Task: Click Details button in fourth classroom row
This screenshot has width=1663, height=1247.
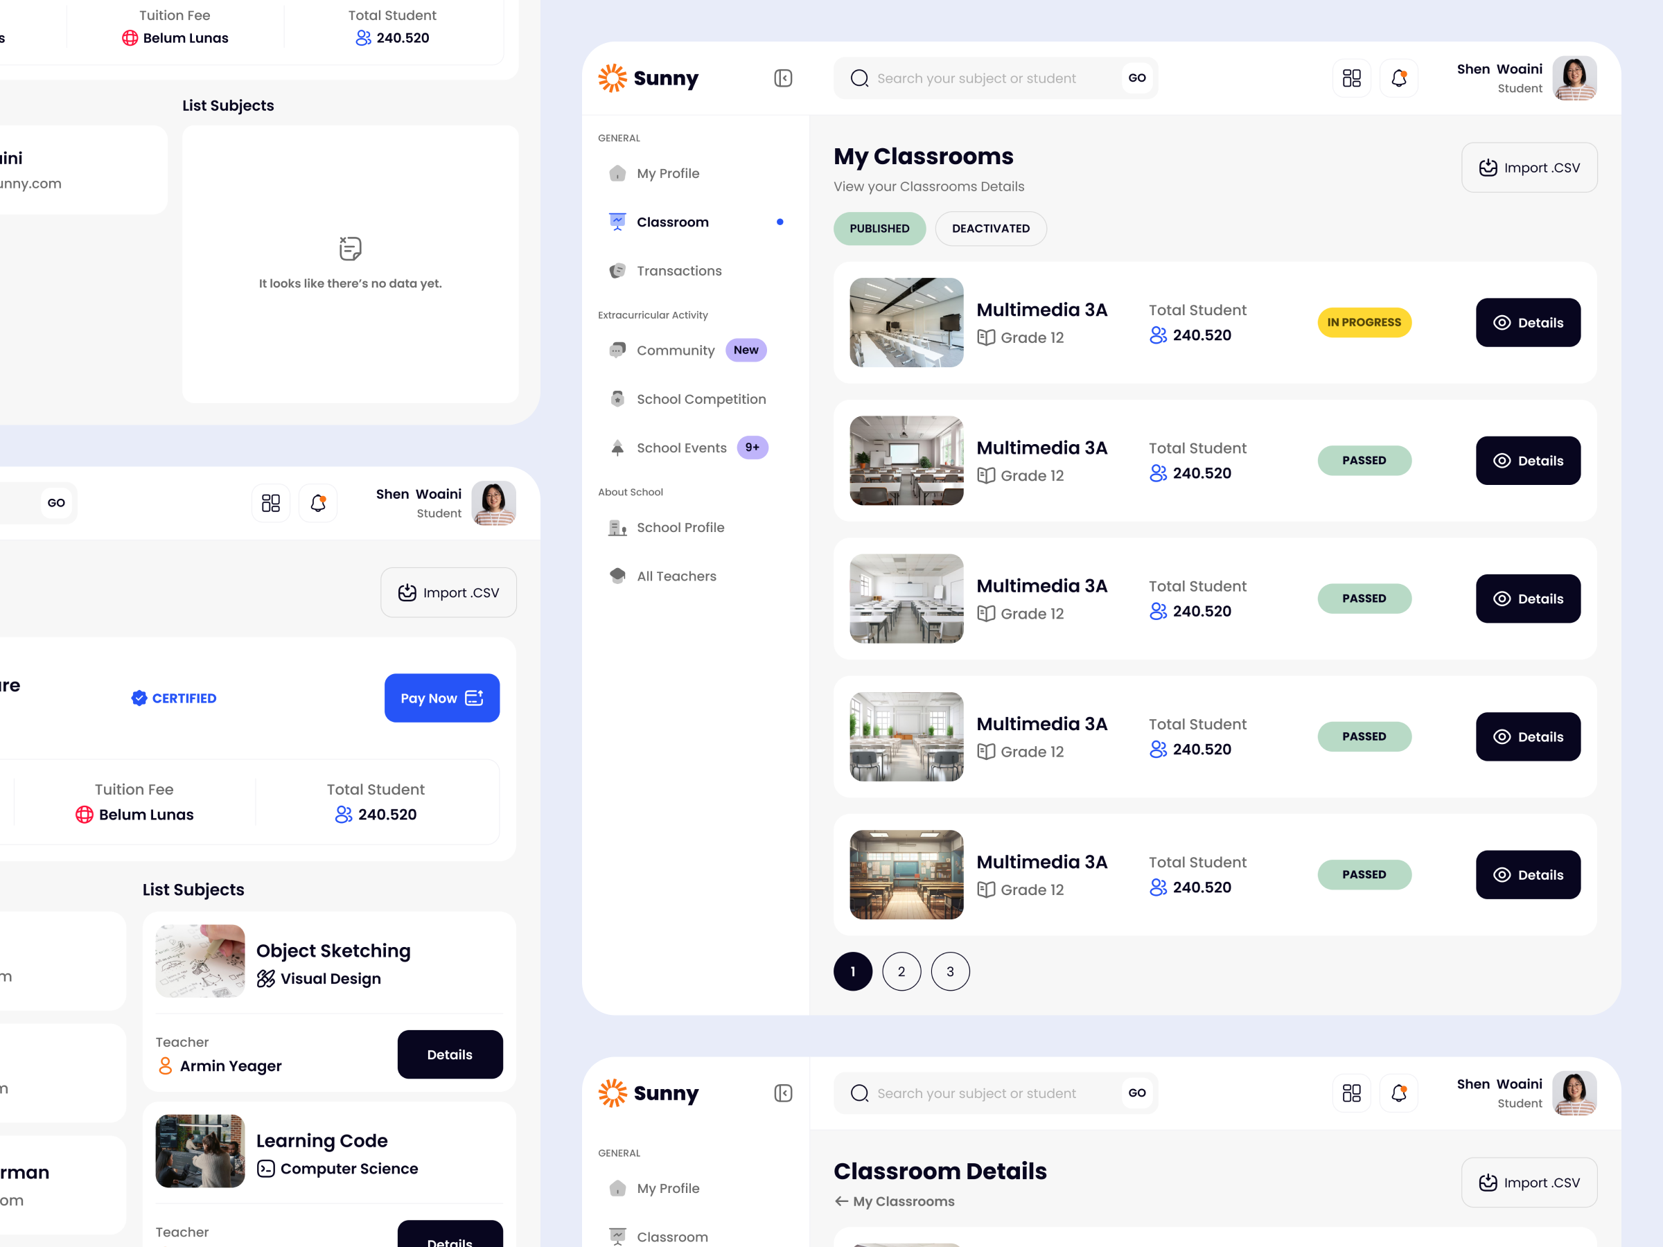Action: (x=1528, y=736)
